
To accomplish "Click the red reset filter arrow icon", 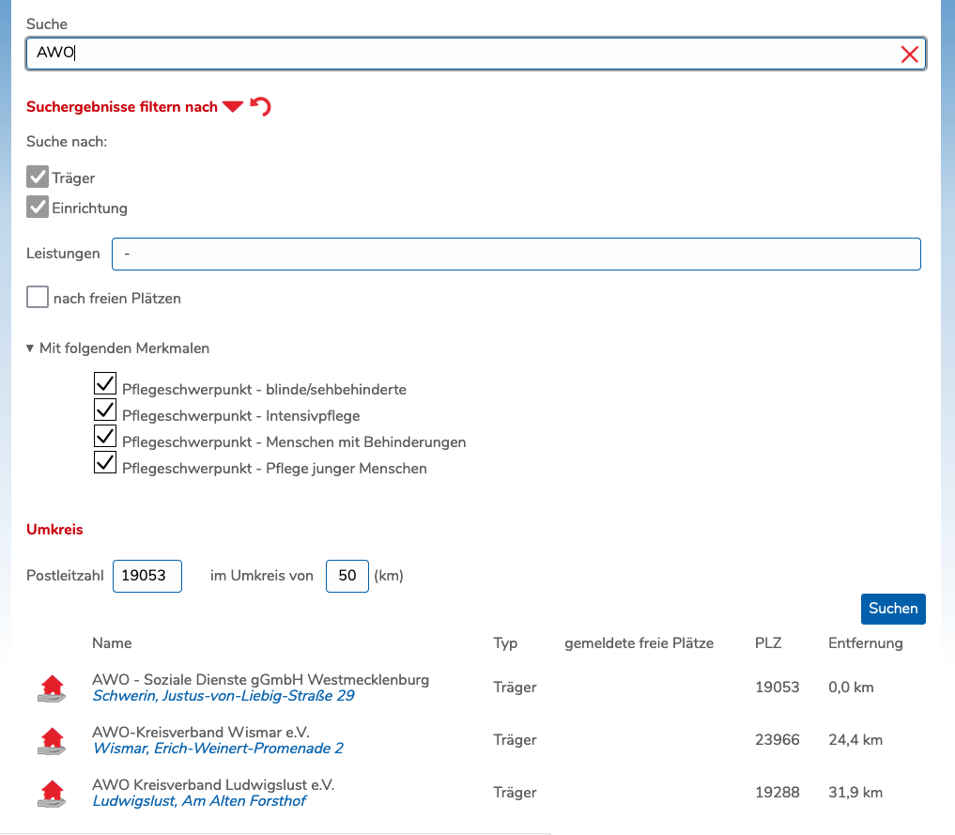I will coord(261,107).
